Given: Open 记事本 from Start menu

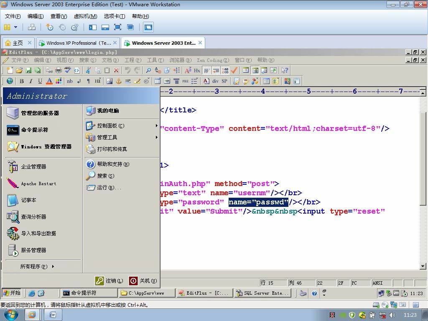Looking at the screenshot, I should 43,200.
